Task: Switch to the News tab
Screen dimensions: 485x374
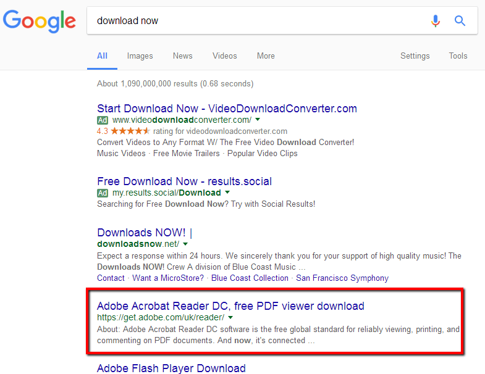Action: click(182, 56)
